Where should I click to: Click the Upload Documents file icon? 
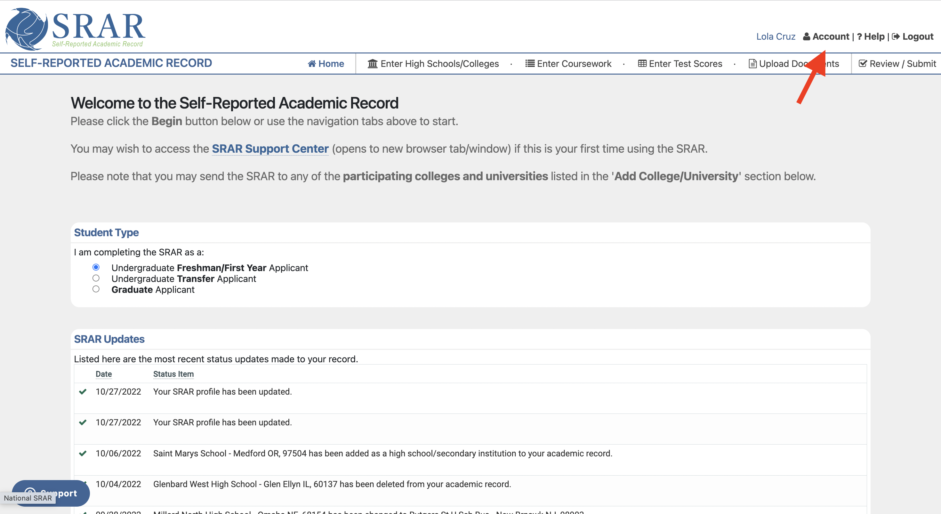(752, 64)
